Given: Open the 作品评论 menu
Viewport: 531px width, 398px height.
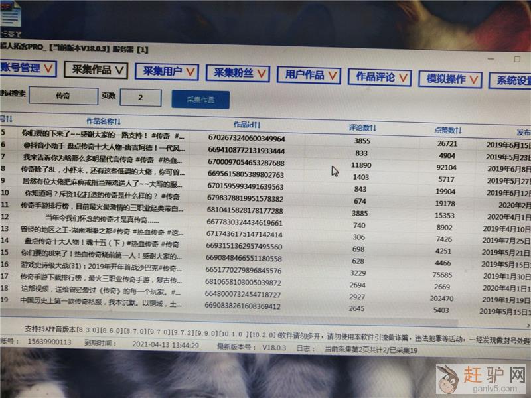Looking at the screenshot, I should pyautogui.click(x=380, y=77).
